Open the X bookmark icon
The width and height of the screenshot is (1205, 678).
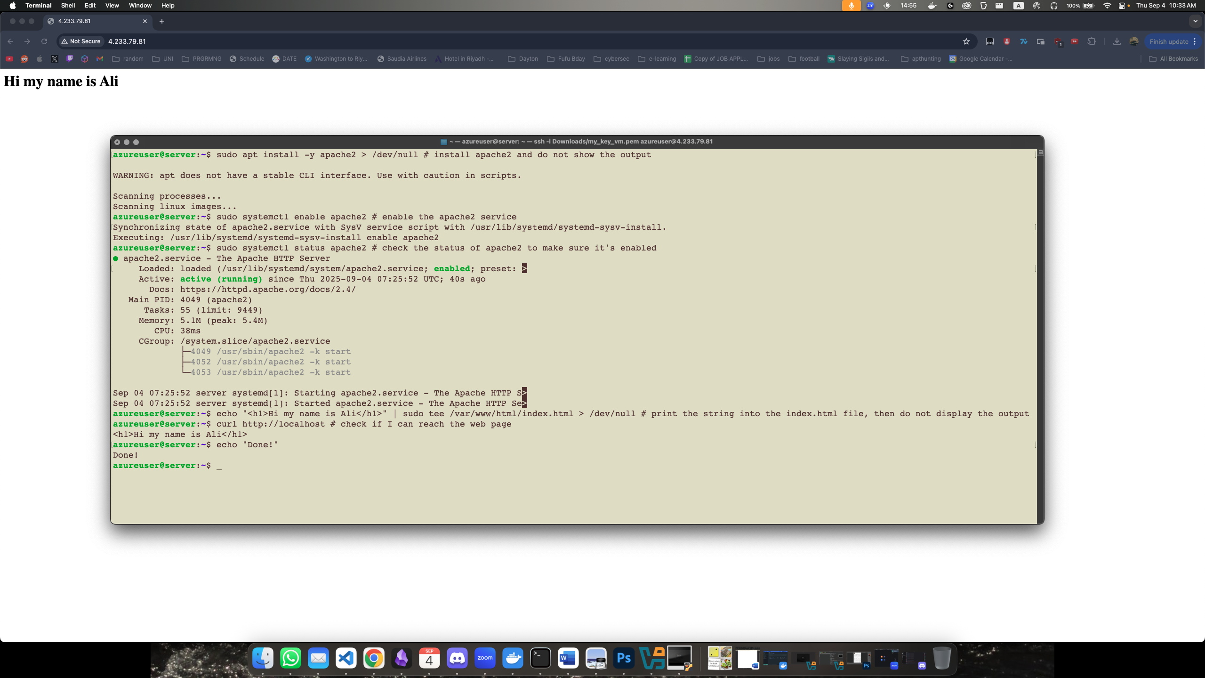tap(55, 58)
